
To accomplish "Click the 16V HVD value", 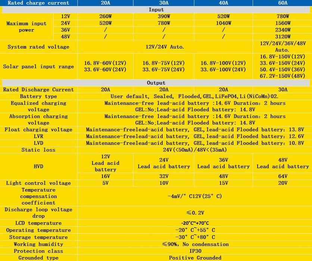I will (x=106, y=176).
